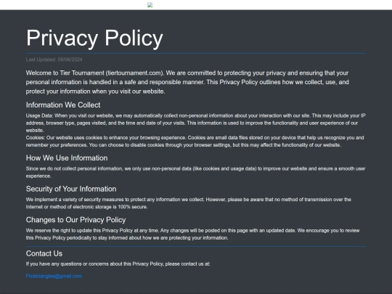
Task: Click the Cookies paragraph
Action: tap(195, 142)
